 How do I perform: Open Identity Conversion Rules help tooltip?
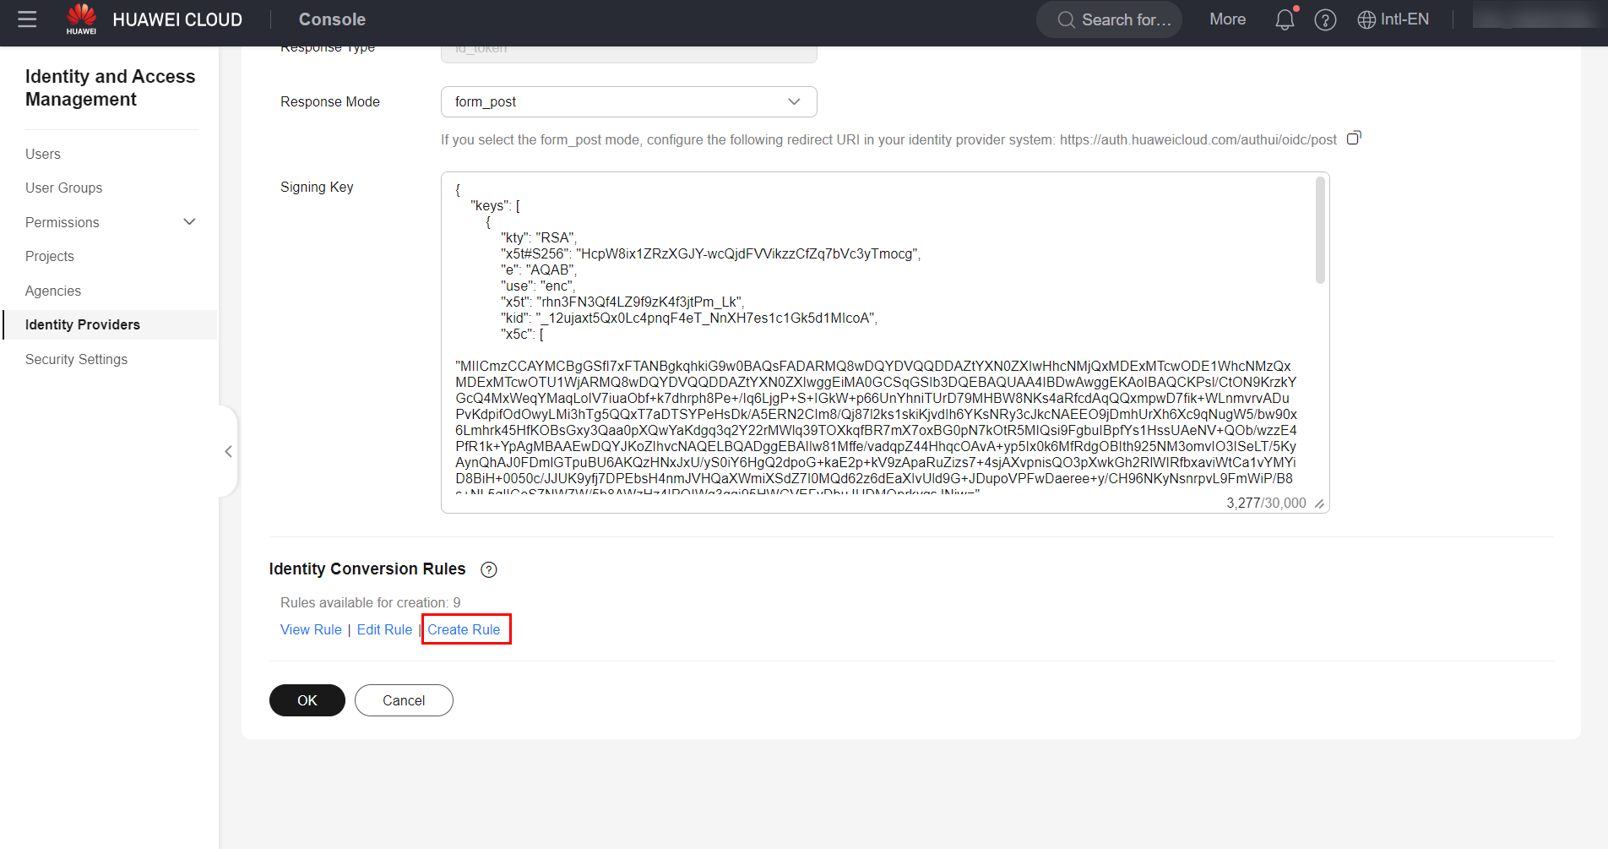(x=488, y=569)
